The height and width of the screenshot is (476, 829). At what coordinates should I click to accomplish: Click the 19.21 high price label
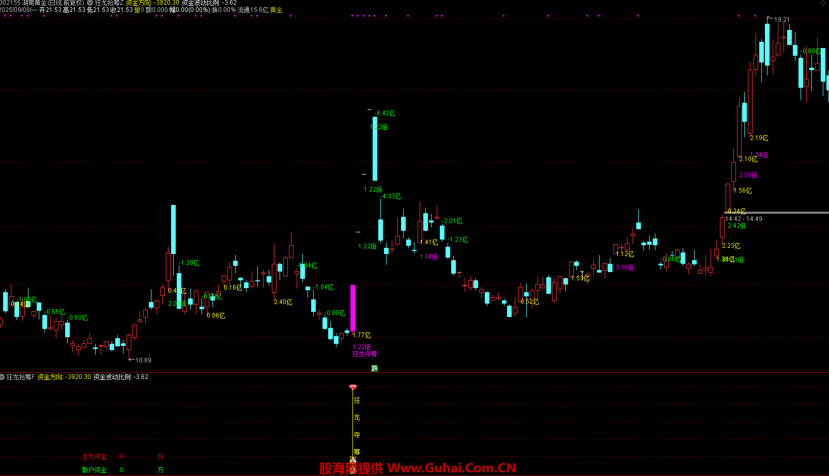coord(781,20)
